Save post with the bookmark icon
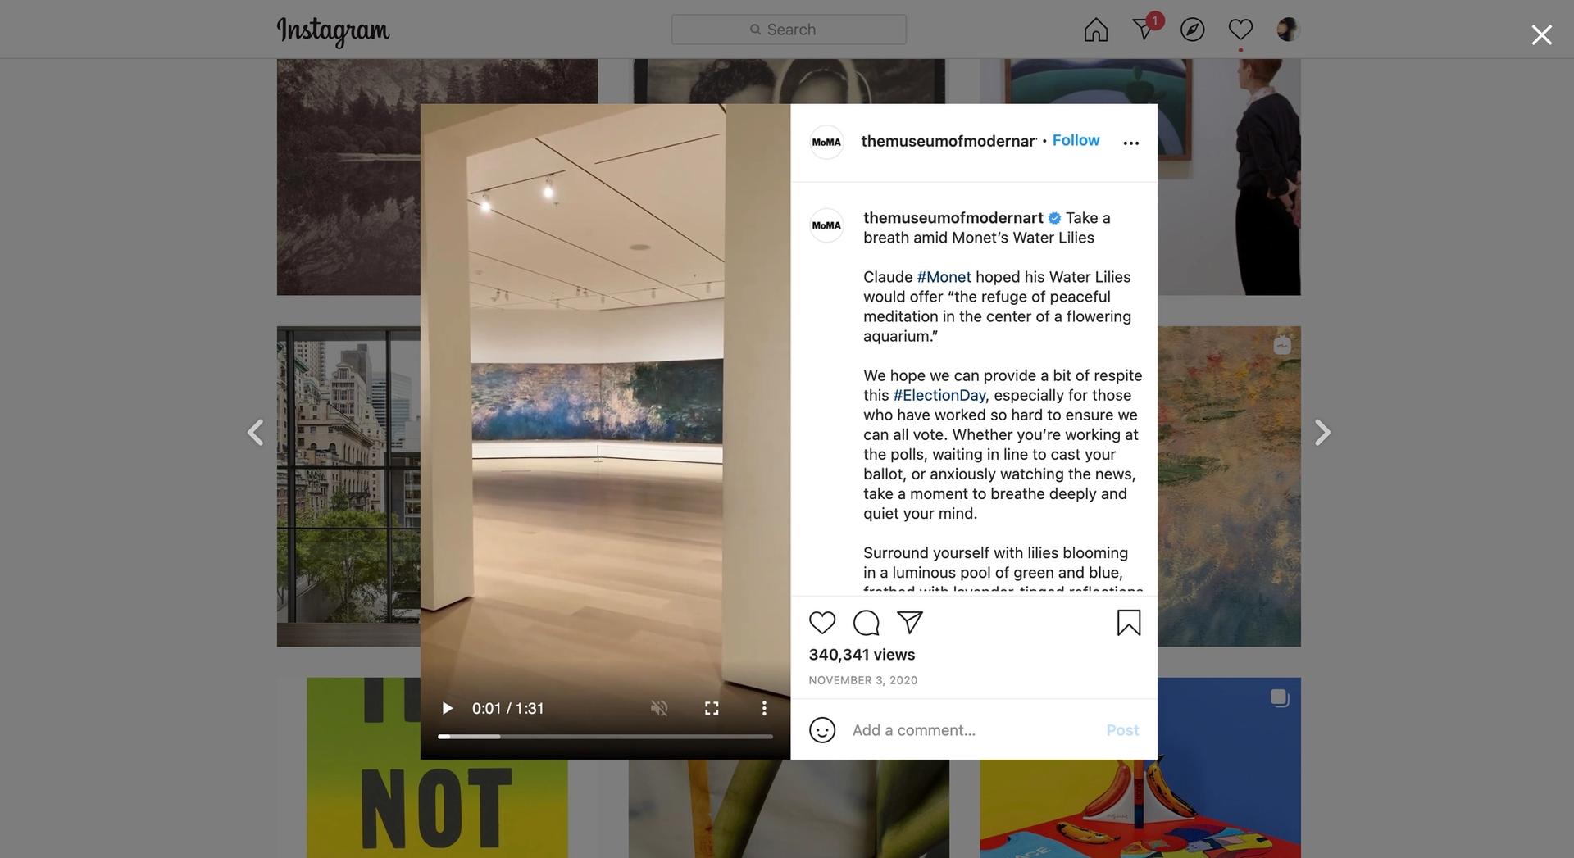This screenshot has width=1574, height=858. [1129, 623]
